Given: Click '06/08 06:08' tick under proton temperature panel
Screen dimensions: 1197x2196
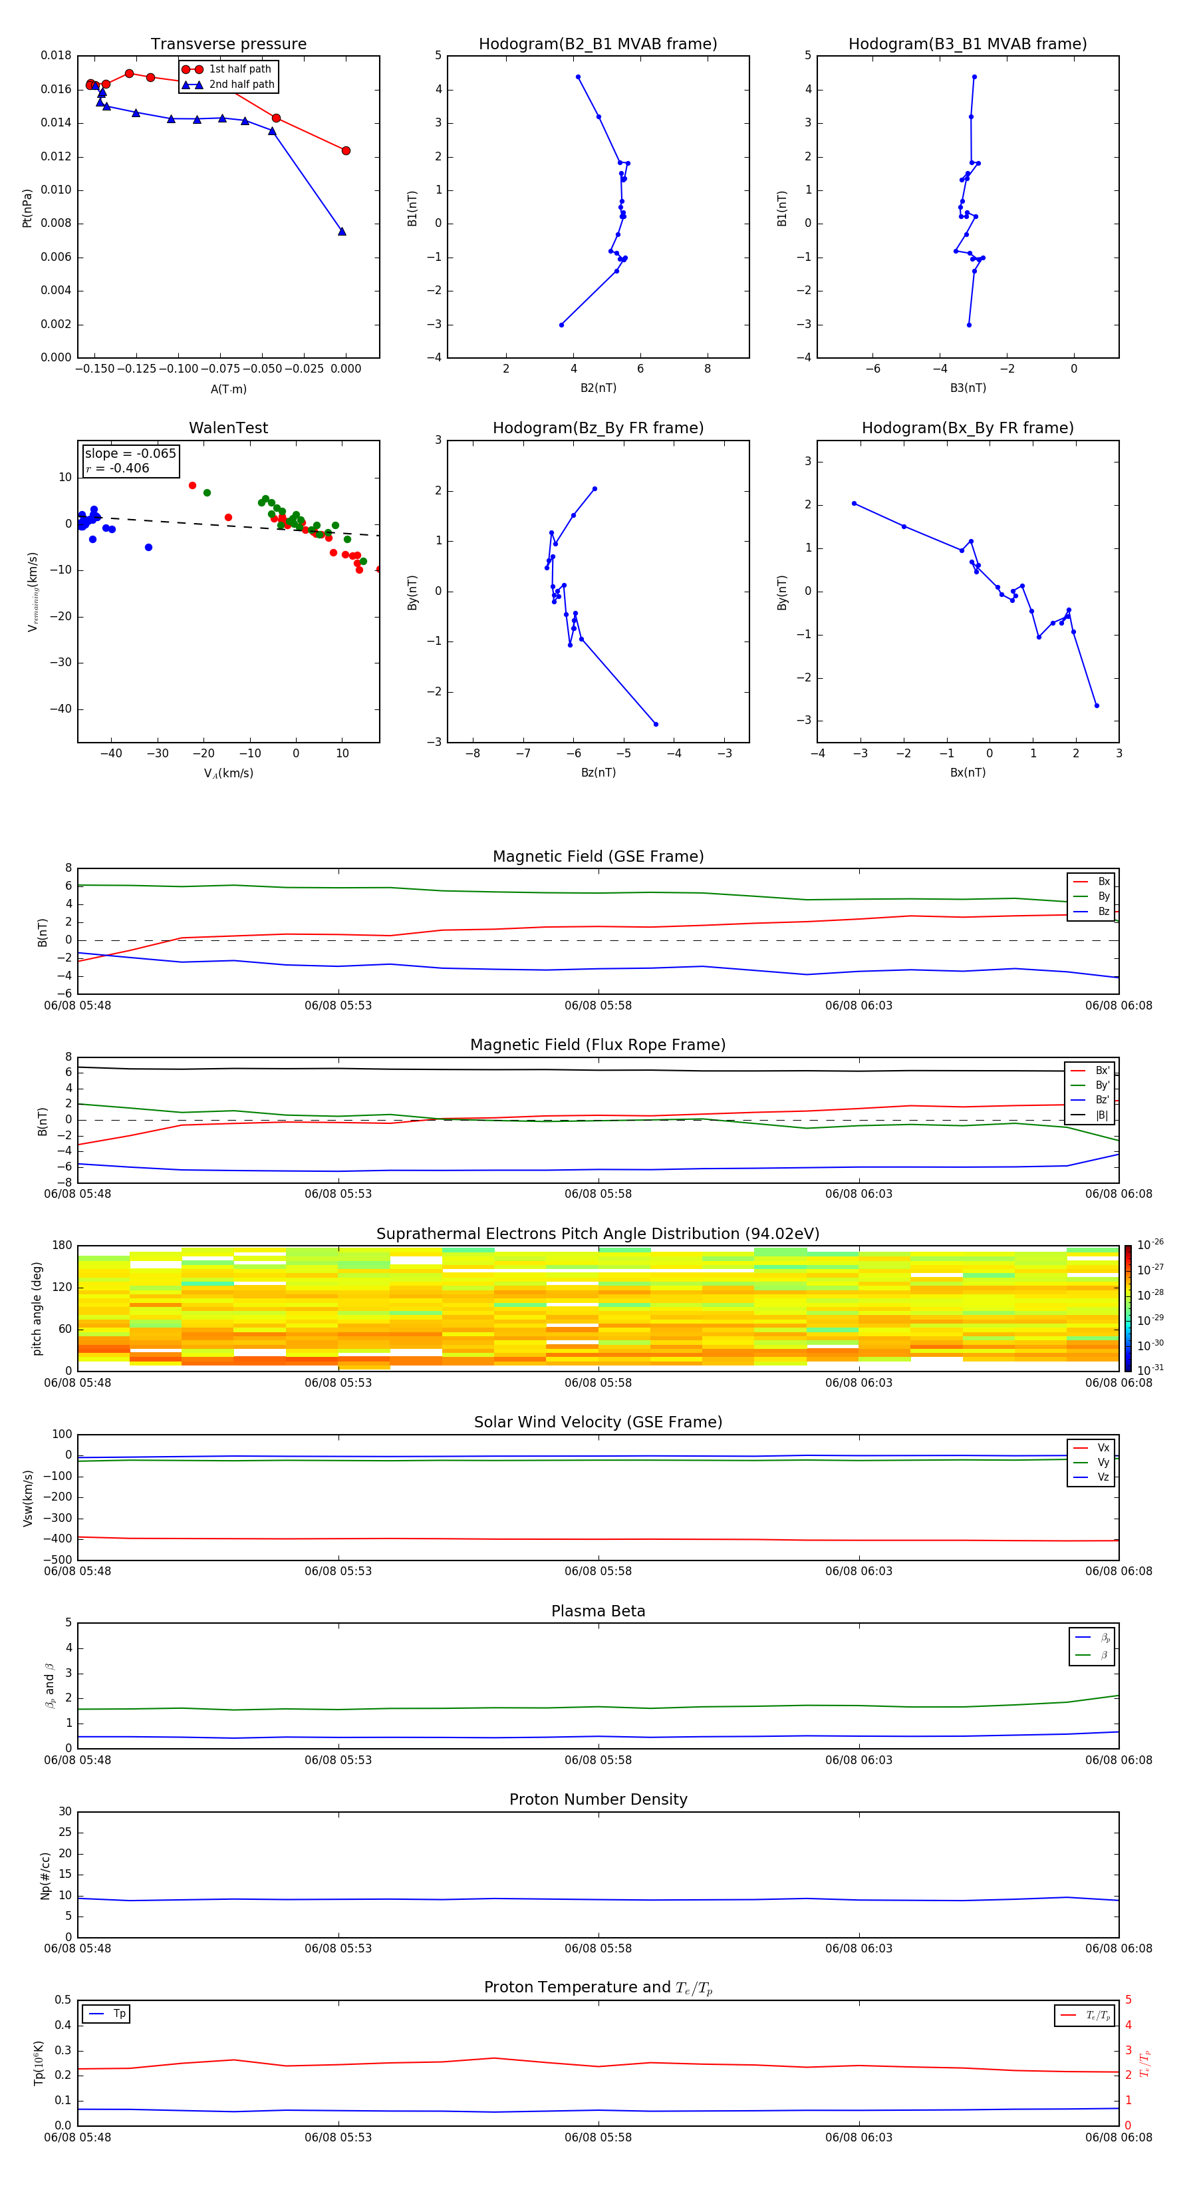Looking at the screenshot, I should coord(1119,2137).
